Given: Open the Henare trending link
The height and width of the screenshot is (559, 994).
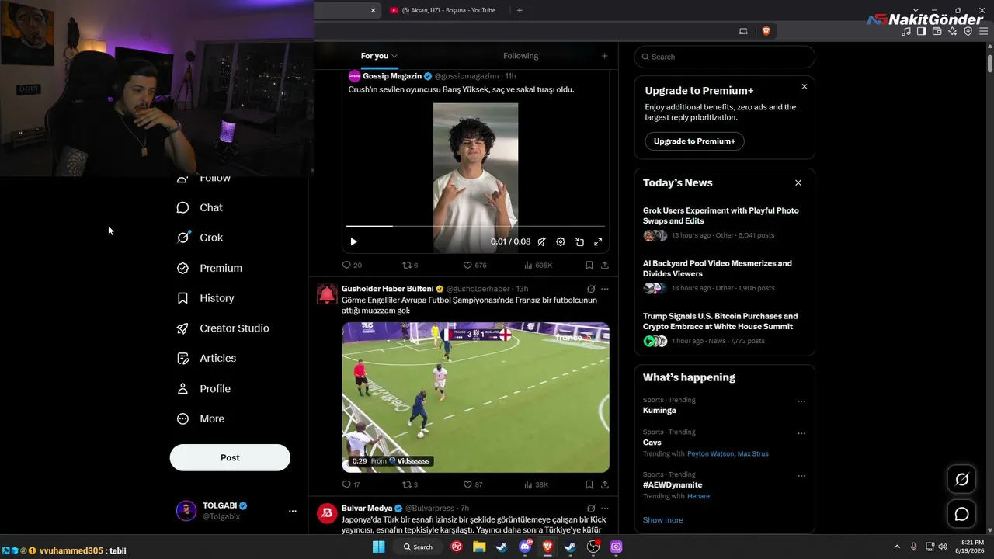Looking at the screenshot, I should [x=698, y=496].
